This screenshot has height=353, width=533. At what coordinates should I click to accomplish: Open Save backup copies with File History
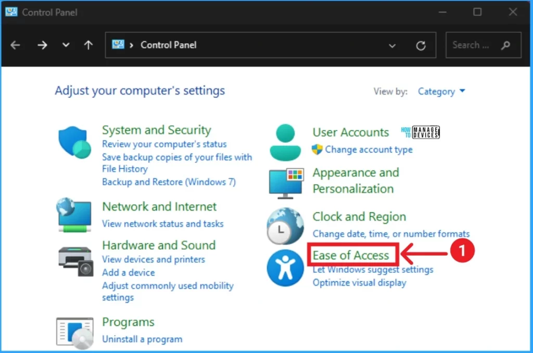[177, 163]
